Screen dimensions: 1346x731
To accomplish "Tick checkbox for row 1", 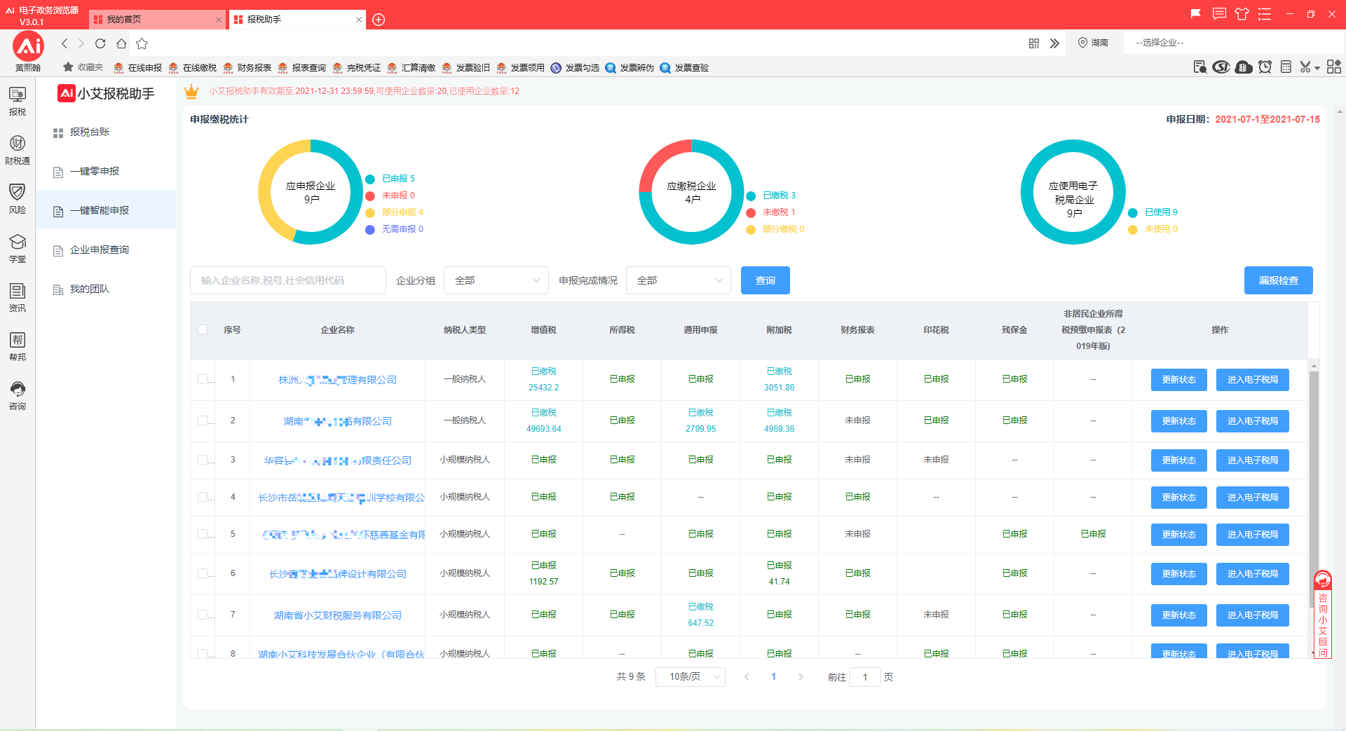I will tap(203, 379).
